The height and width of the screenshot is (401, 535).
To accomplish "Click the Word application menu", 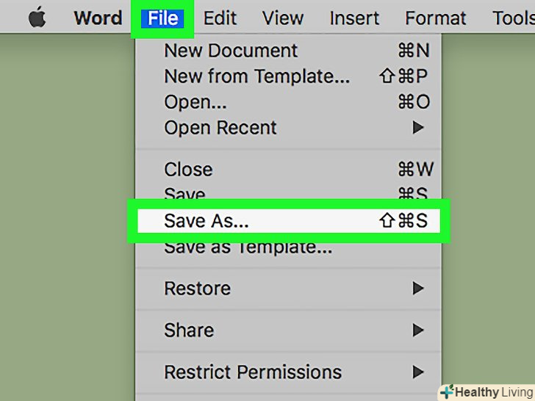I will click(96, 18).
